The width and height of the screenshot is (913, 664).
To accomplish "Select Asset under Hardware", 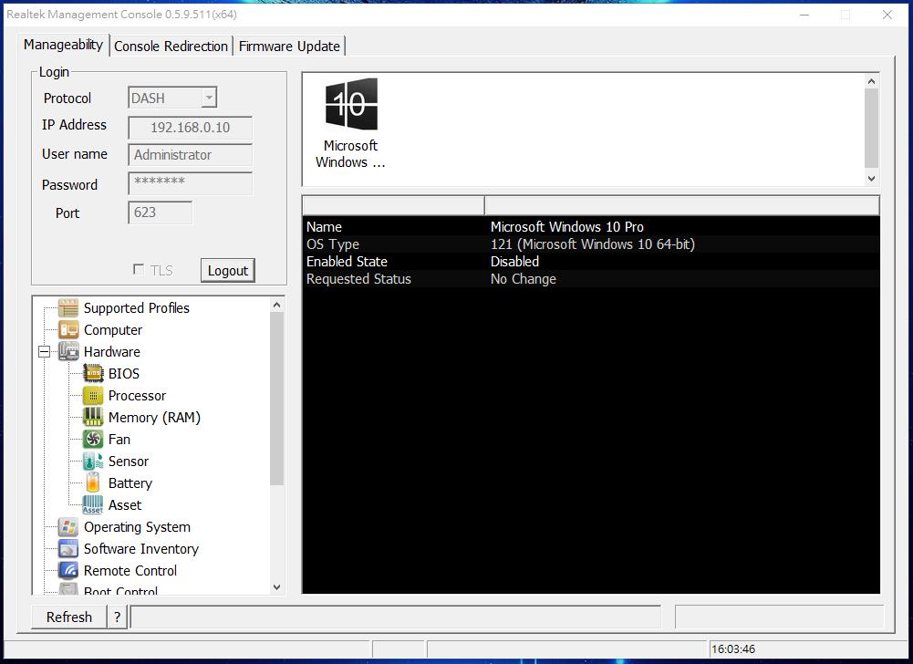I will point(125,505).
